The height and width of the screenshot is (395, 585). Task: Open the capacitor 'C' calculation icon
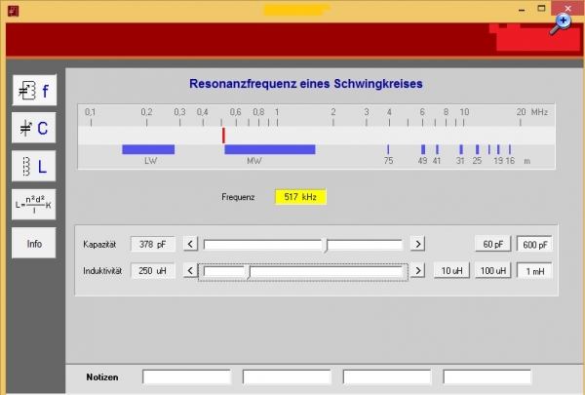[33, 128]
